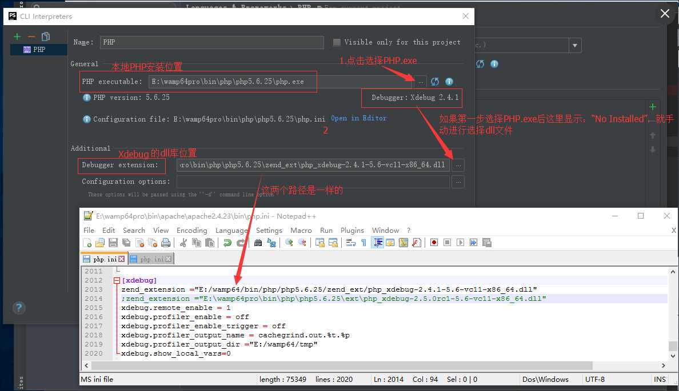Viewport: 679px width, 391px height.
Task: Show all characters with the pilcrow icon
Action: (364, 243)
